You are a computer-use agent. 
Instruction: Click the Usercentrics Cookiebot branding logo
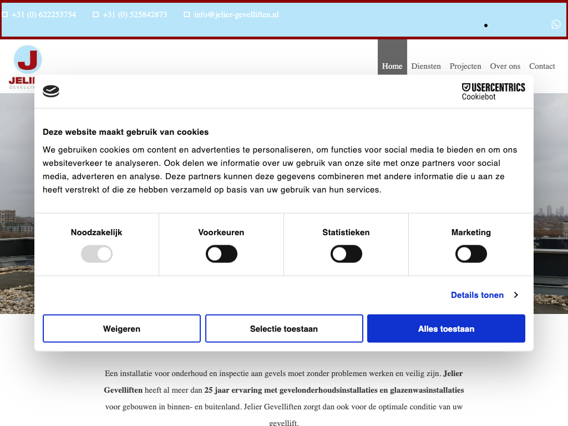493,92
